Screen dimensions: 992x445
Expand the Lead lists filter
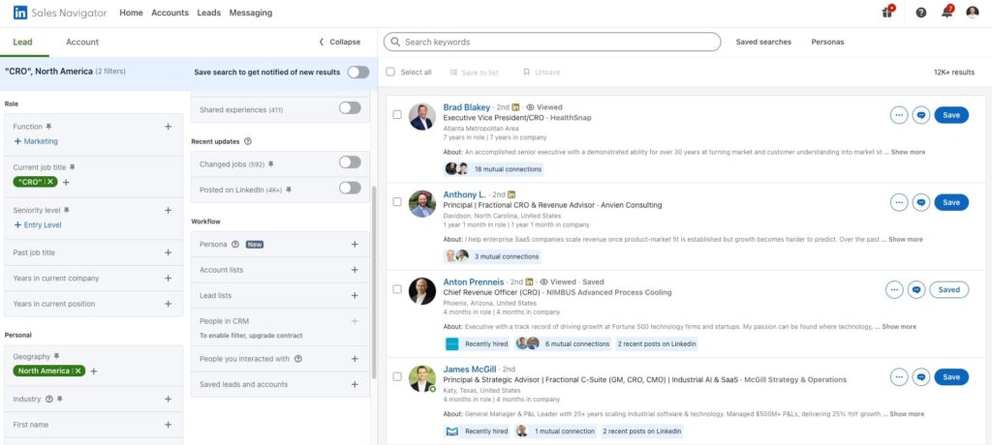(x=355, y=295)
